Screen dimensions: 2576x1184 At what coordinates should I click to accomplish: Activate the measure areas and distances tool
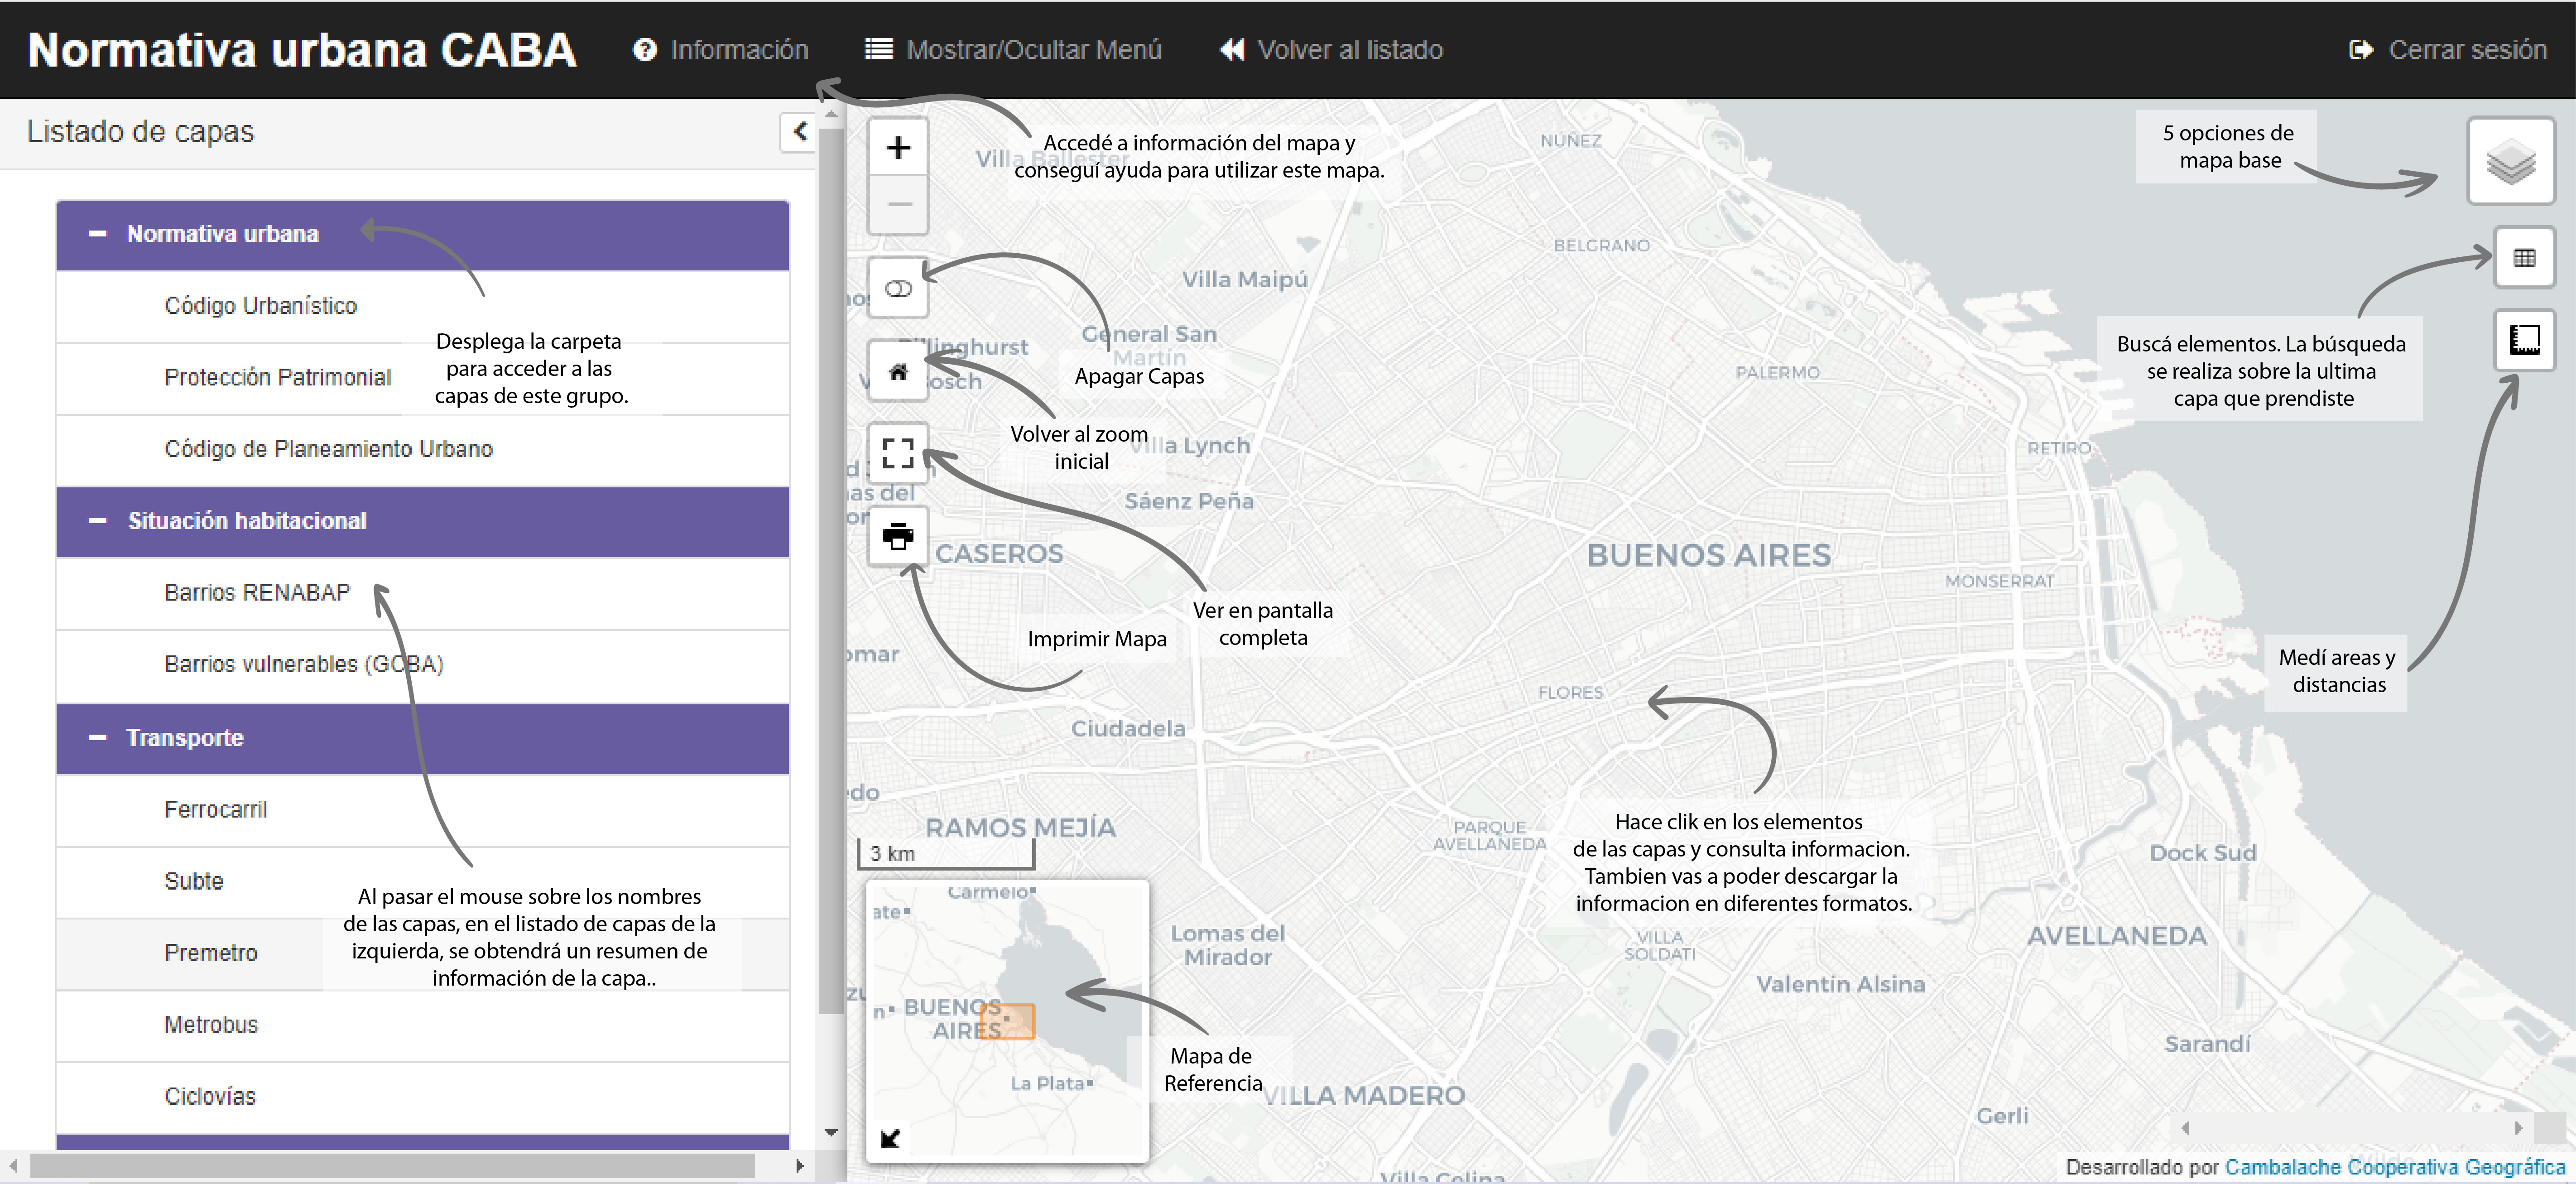(2524, 340)
